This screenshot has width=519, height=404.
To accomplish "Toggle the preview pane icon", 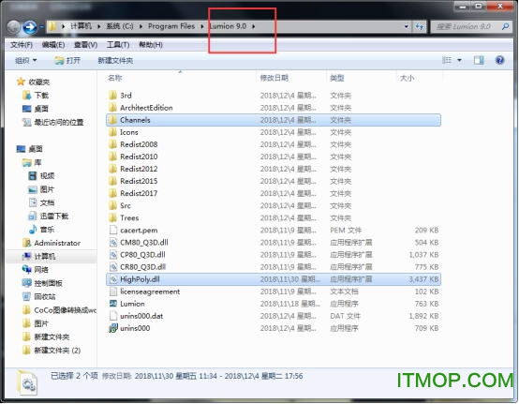I will [x=479, y=60].
